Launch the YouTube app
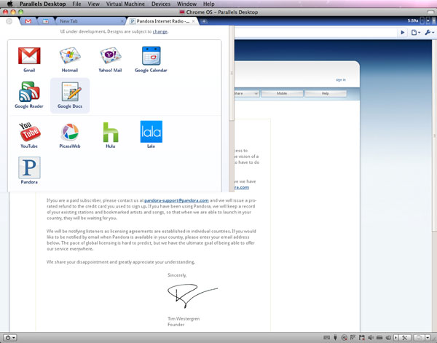This screenshot has height=343, width=437. (29, 132)
